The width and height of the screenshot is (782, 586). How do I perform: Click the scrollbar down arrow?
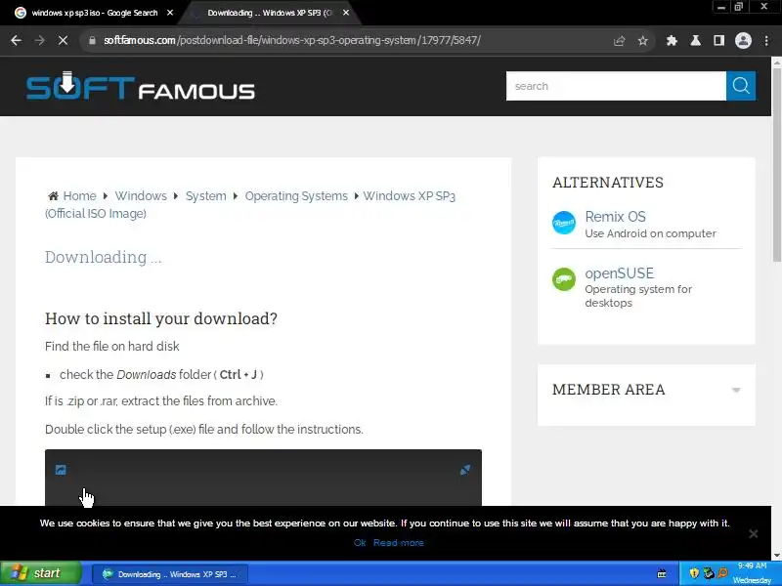tap(776, 555)
